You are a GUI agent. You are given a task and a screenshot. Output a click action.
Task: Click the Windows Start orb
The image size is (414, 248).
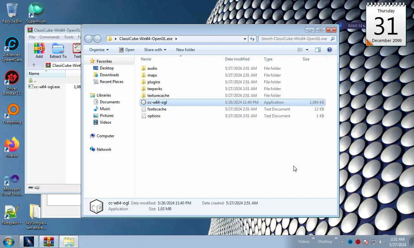point(8,242)
